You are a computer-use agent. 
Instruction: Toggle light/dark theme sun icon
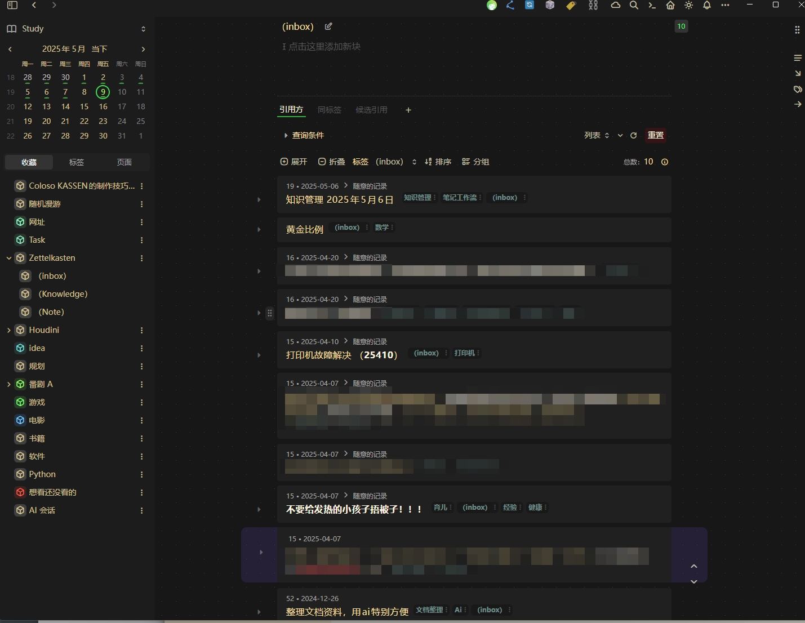click(688, 5)
